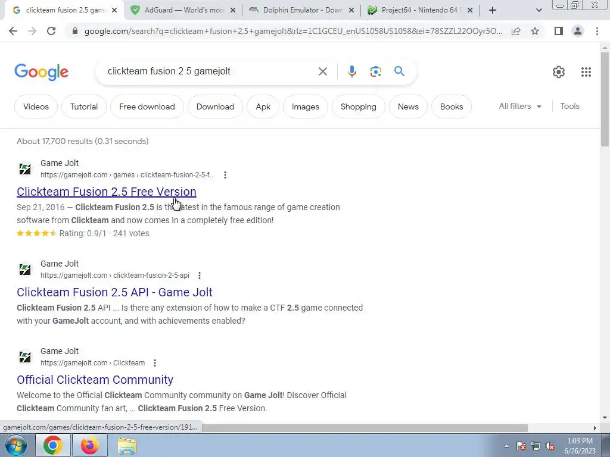This screenshot has height=457, width=610.
Task: Open options for Free Version result
Action: coord(225,175)
